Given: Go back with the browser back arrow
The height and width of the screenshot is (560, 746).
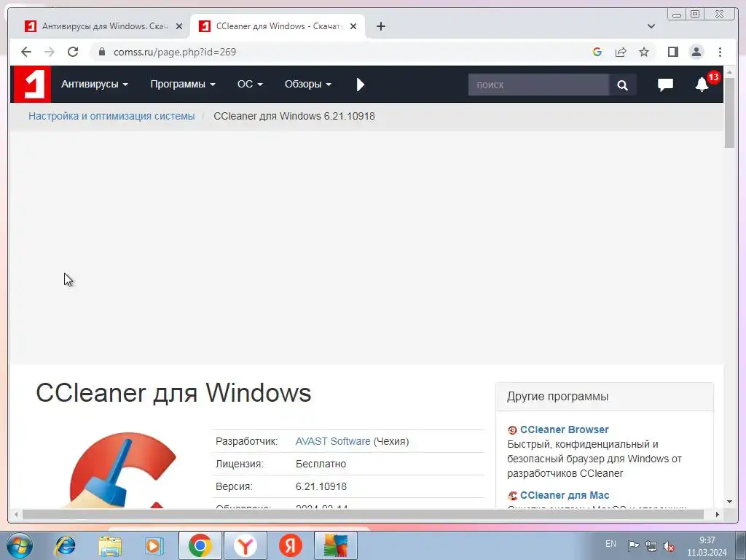Looking at the screenshot, I should tap(26, 52).
